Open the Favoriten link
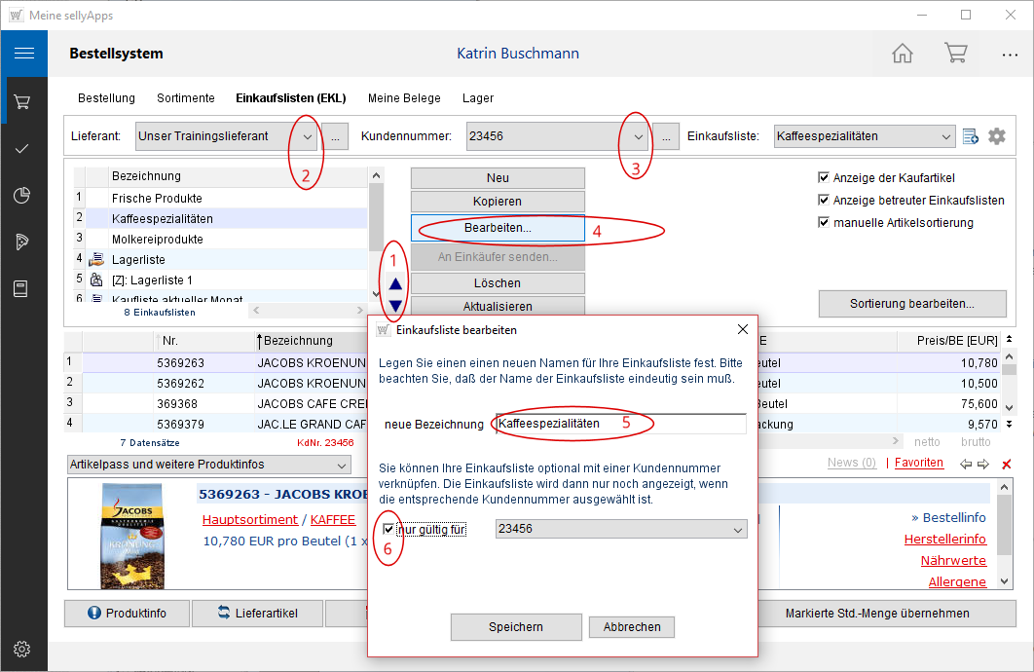Image resolution: width=1034 pixels, height=672 pixels. tap(918, 463)
